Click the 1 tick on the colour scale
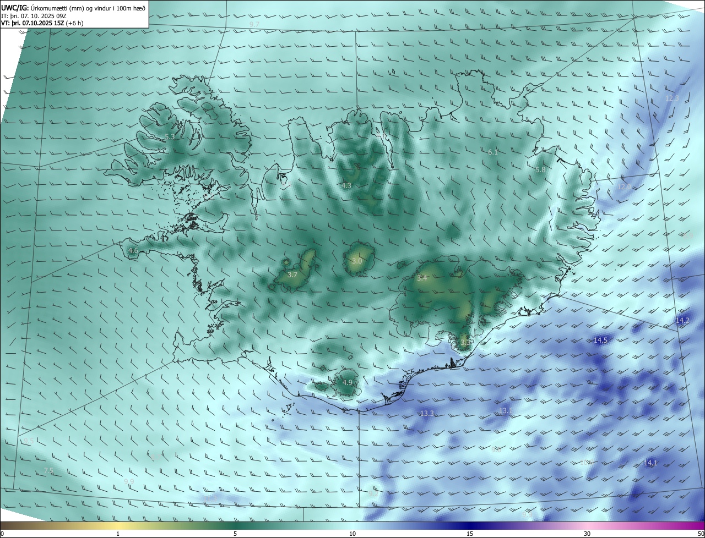Image resolution: width=705 pixels, height=538 pixels. coord(118,534)
